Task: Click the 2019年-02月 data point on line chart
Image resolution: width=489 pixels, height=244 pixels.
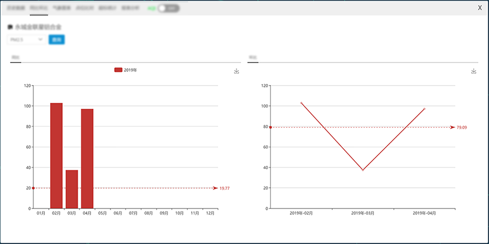Action: pyautogui.click(x=301, y=103)
